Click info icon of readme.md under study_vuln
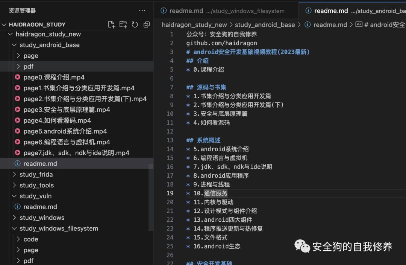 click(18, 207)
